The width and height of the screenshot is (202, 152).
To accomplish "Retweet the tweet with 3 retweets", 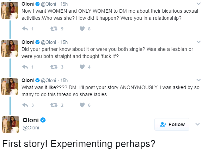I will pyautogui.click(x=54, y=67).
